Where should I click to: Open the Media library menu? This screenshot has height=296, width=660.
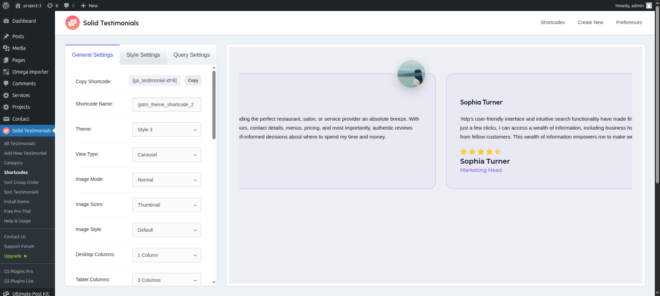[19, 48]
